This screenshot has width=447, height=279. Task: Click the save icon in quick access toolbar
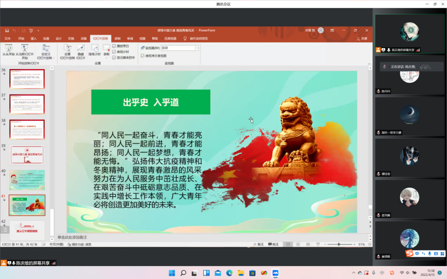7,31
